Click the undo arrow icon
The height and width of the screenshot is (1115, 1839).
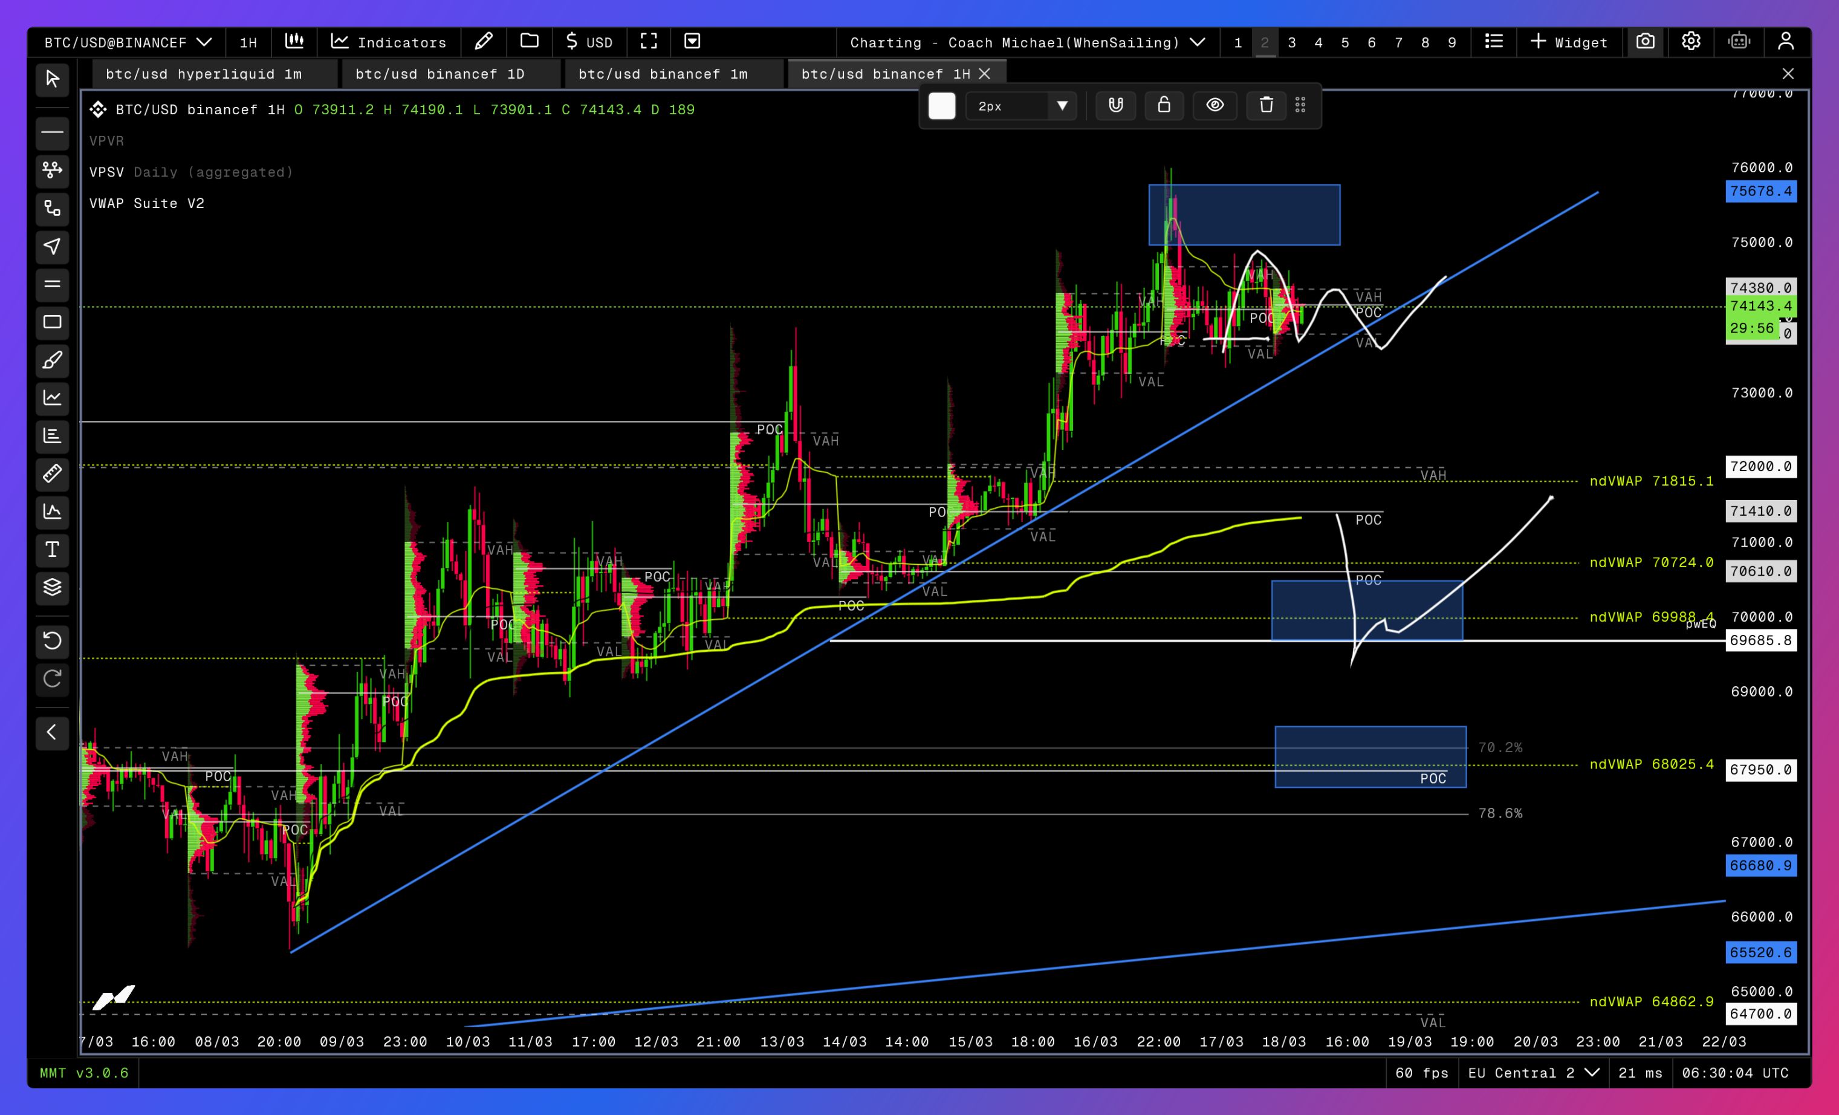point(52,640)
